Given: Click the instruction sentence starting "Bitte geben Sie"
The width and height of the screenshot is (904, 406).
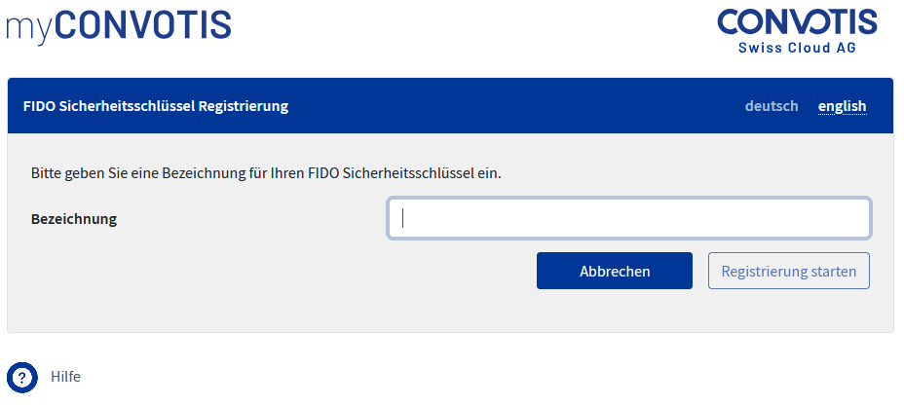Looking at the screenshot, I should click(x=266, y=173).
